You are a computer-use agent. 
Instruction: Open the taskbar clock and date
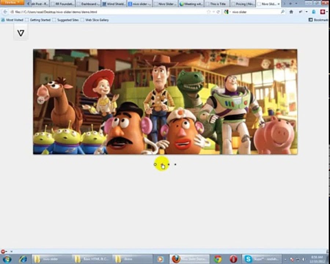coord(316,259)
